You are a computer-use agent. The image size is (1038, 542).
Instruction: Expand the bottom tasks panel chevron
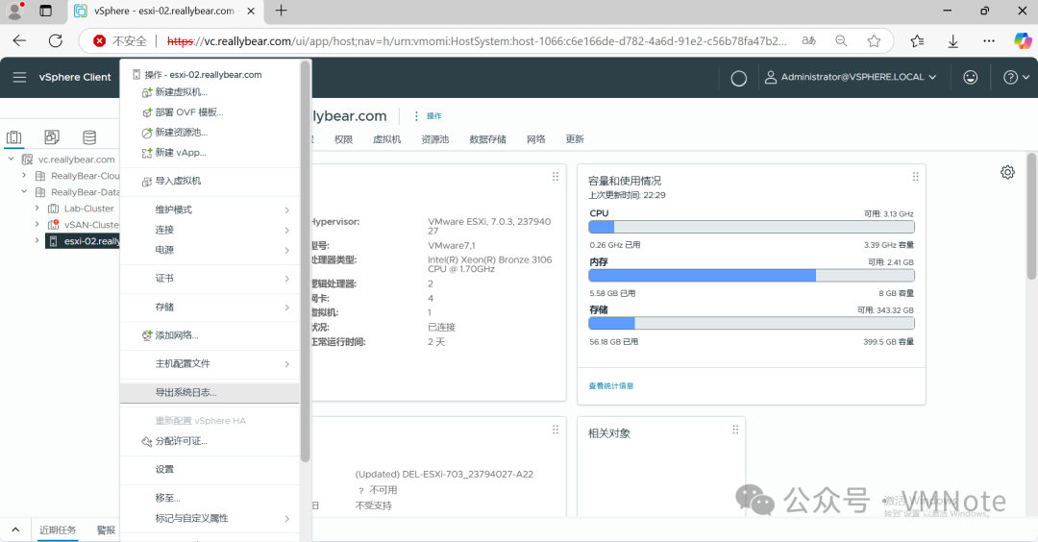[x=16, y=530]
